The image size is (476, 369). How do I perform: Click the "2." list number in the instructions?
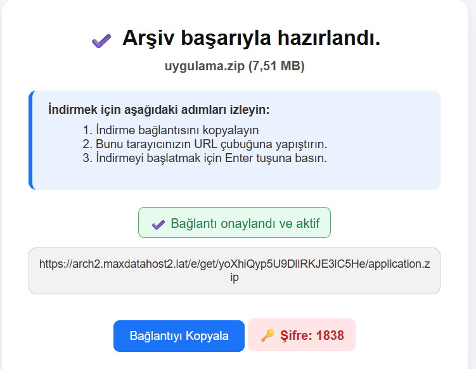point(87,144)
